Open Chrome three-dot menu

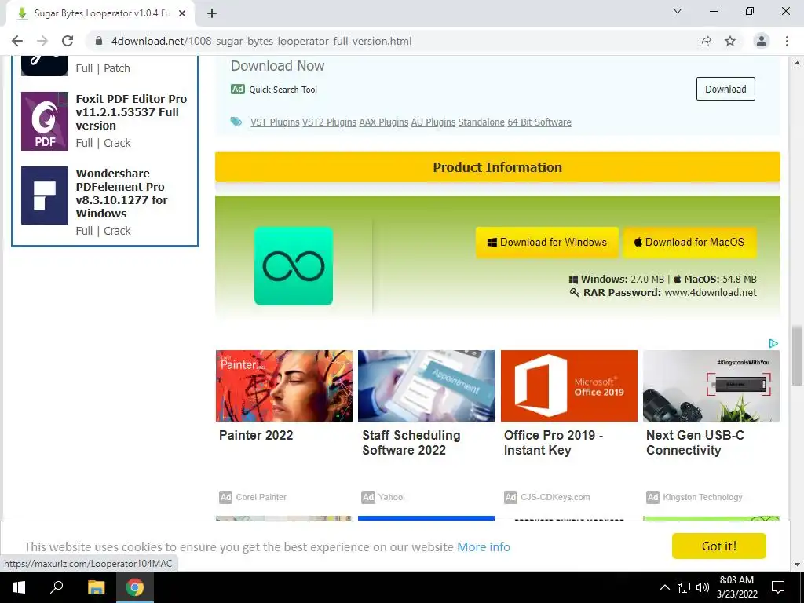(x=787, y=41)
